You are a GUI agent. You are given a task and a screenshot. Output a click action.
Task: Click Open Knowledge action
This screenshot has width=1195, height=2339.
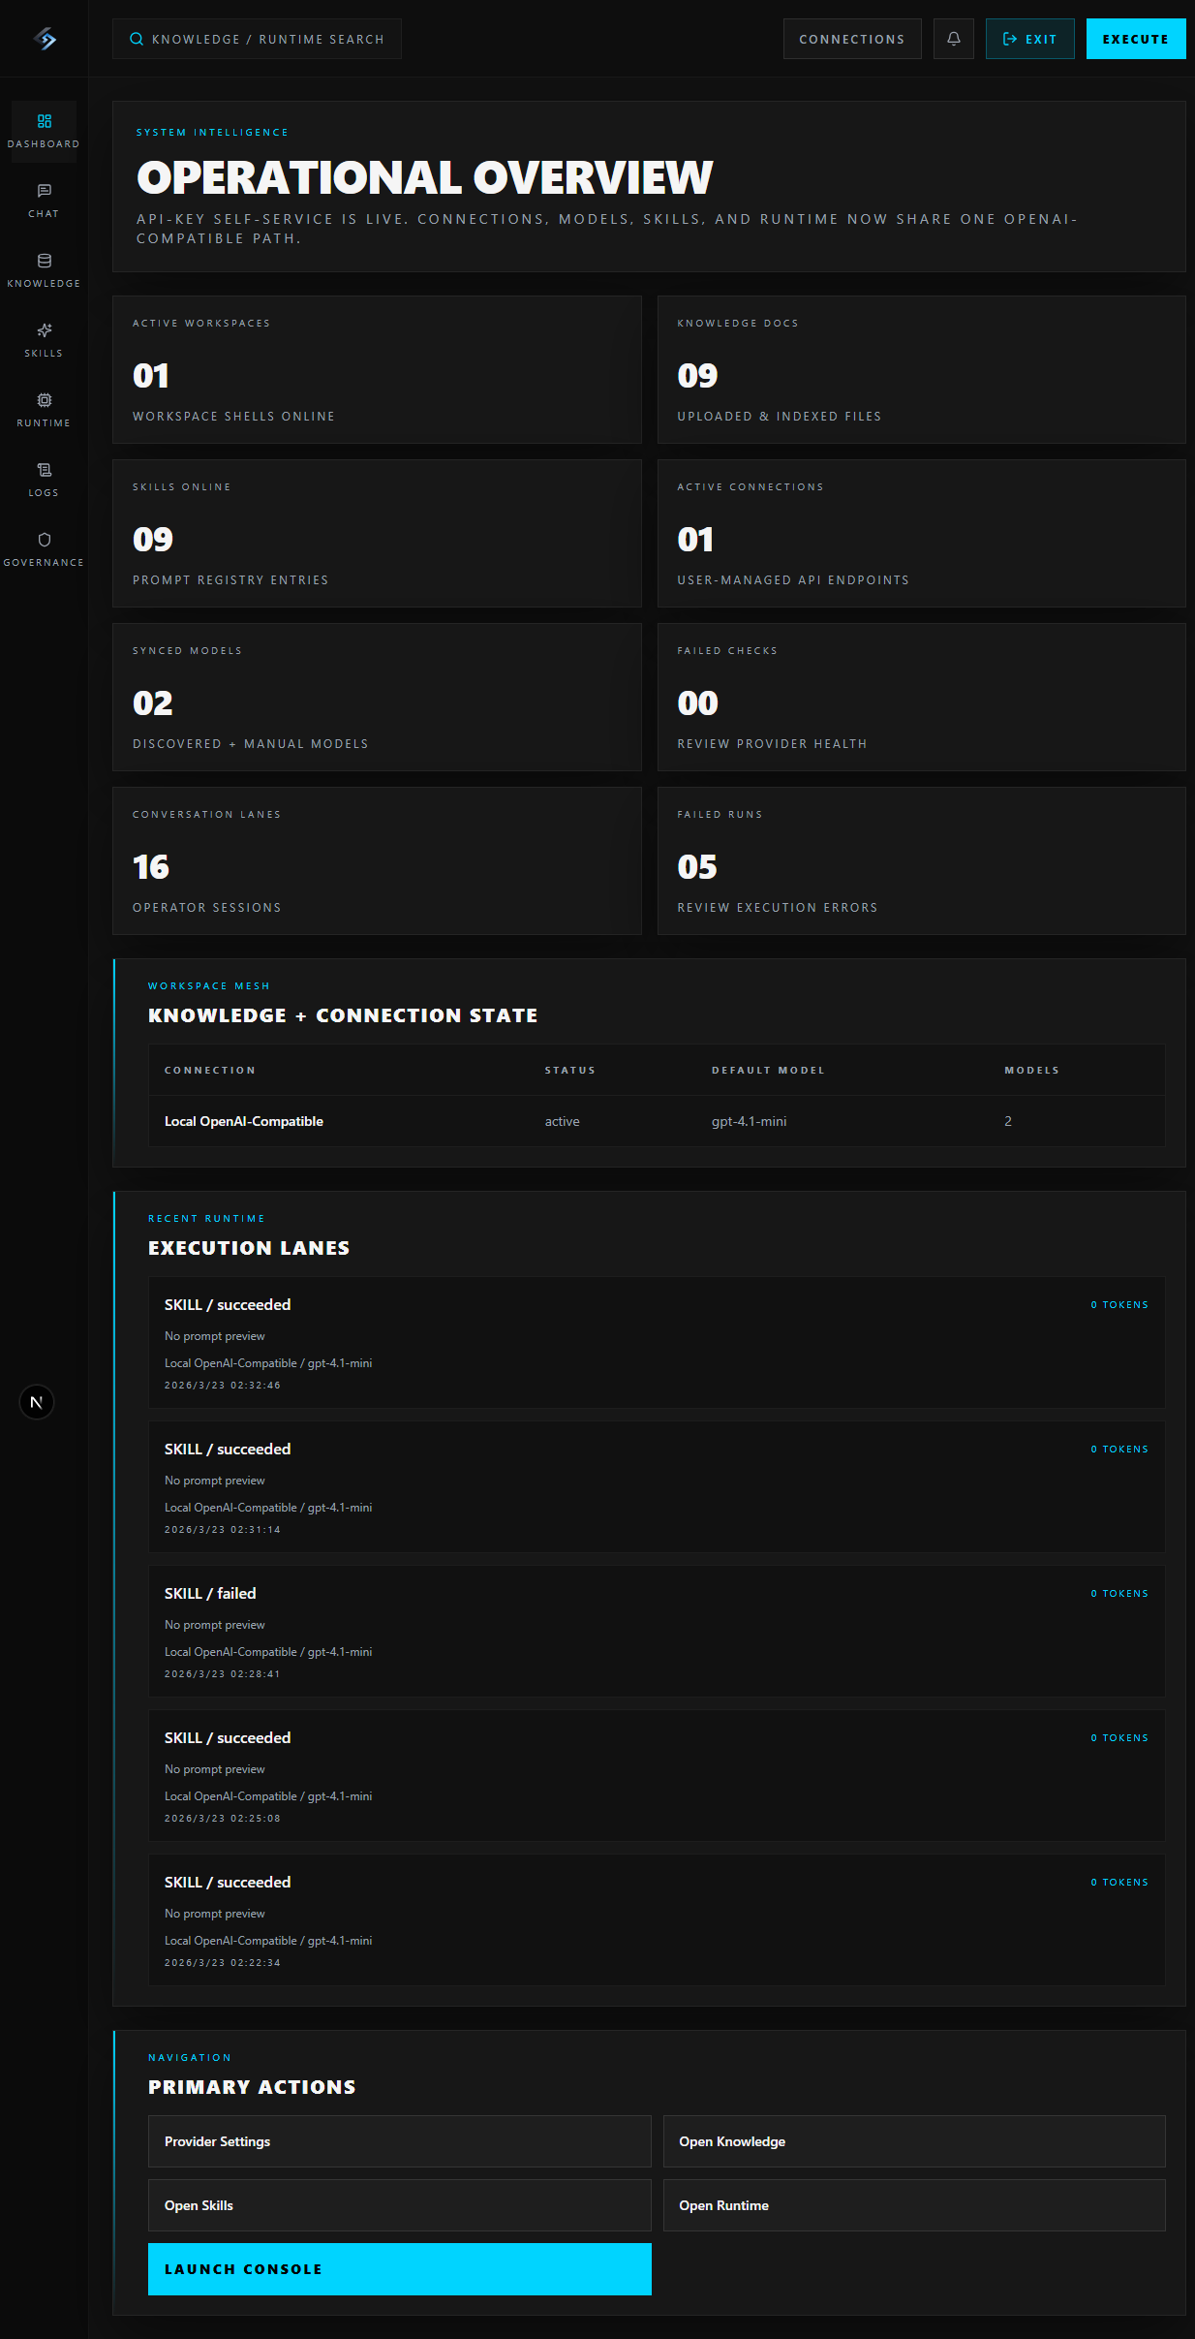(914, 2141)
